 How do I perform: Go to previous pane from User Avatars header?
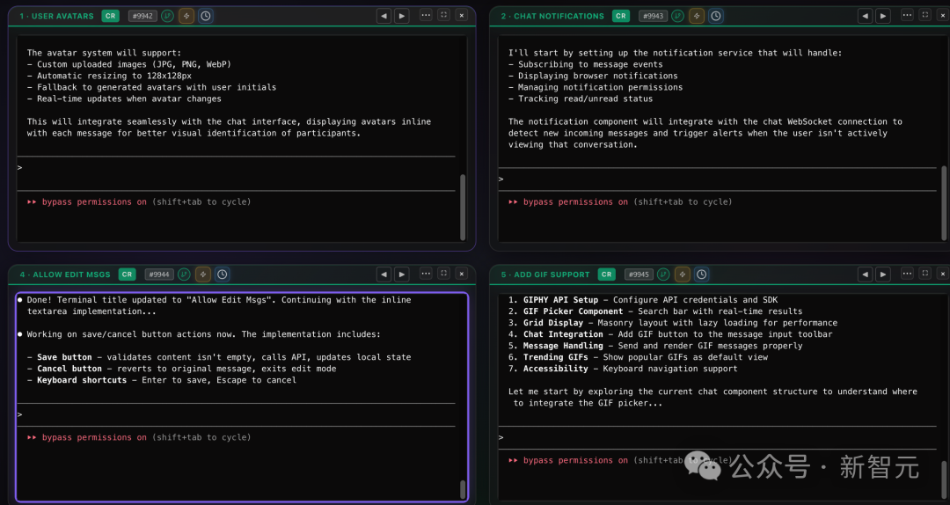coord(384,16)
